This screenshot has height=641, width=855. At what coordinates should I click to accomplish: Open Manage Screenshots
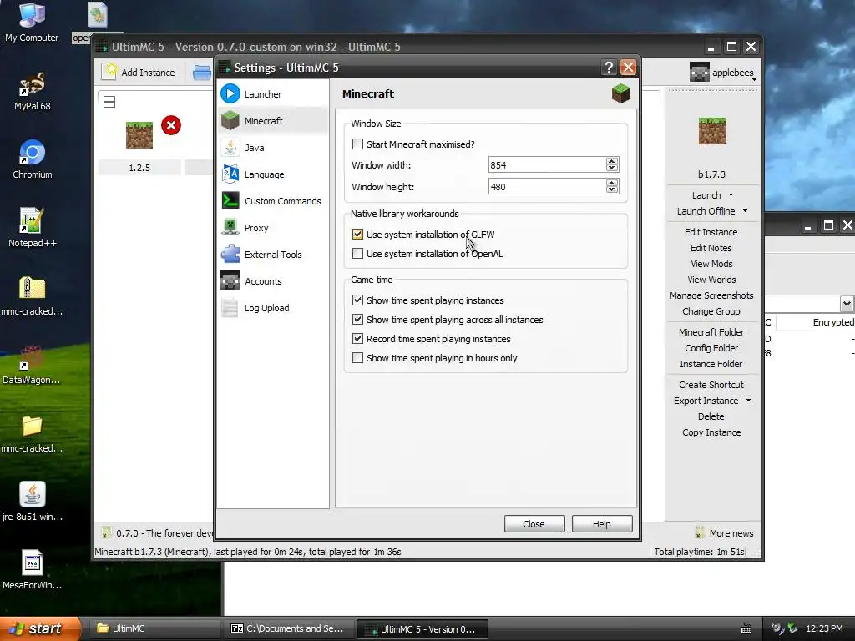tap(711, 295)
